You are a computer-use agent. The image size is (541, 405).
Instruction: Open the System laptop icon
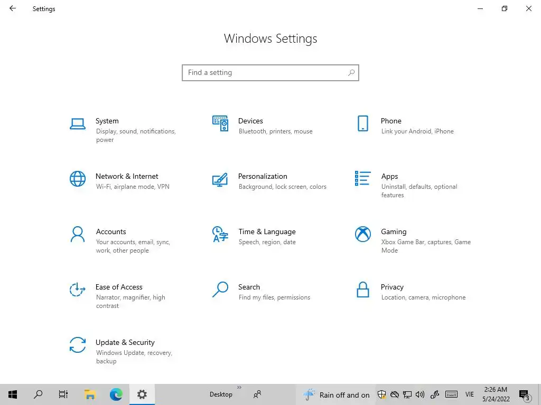click(x=78, y=123)
